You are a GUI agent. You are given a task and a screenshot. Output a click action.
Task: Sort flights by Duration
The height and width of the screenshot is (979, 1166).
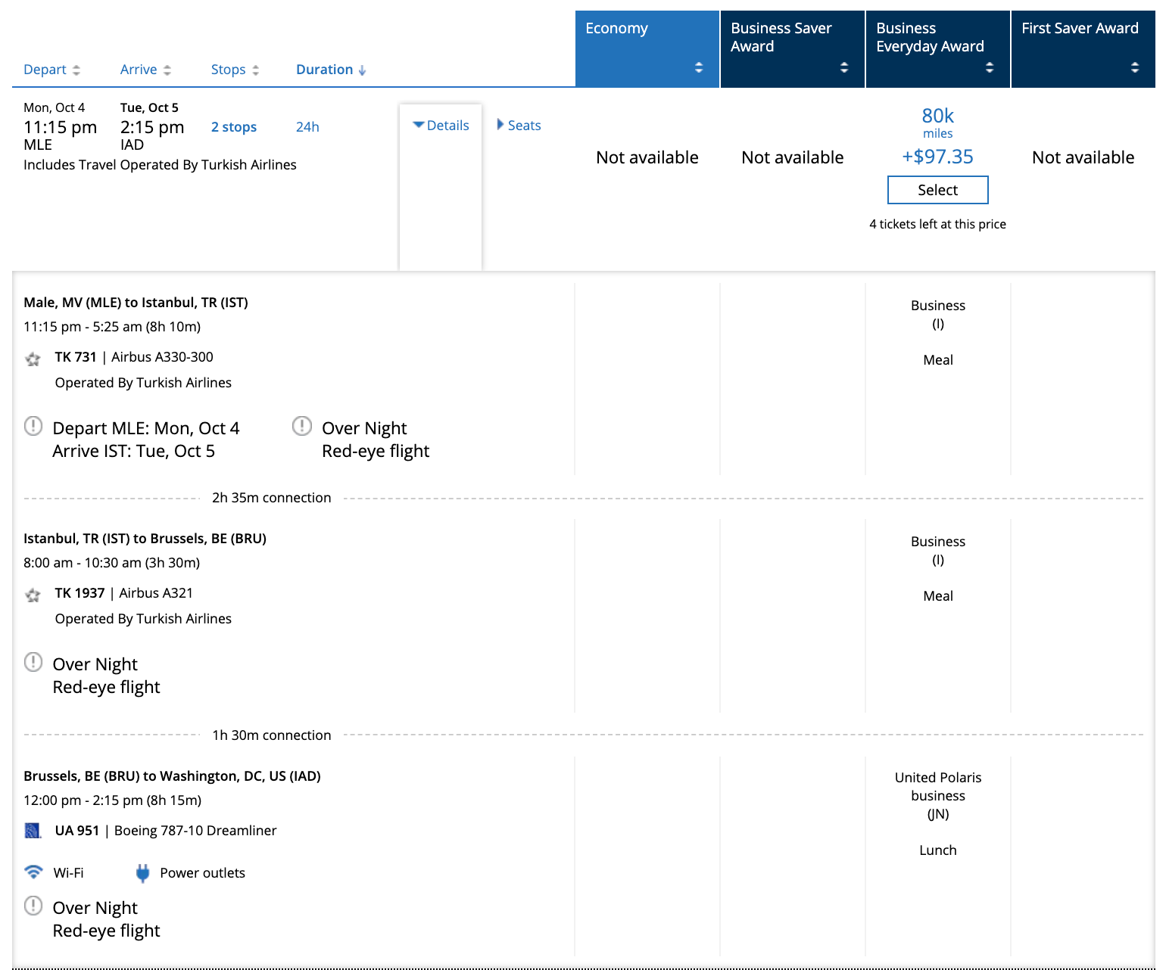tap(331, 70)
